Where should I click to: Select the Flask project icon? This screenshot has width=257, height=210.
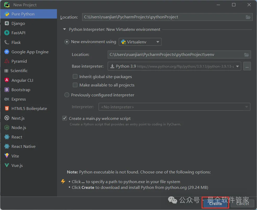click(x=7, y=42)
